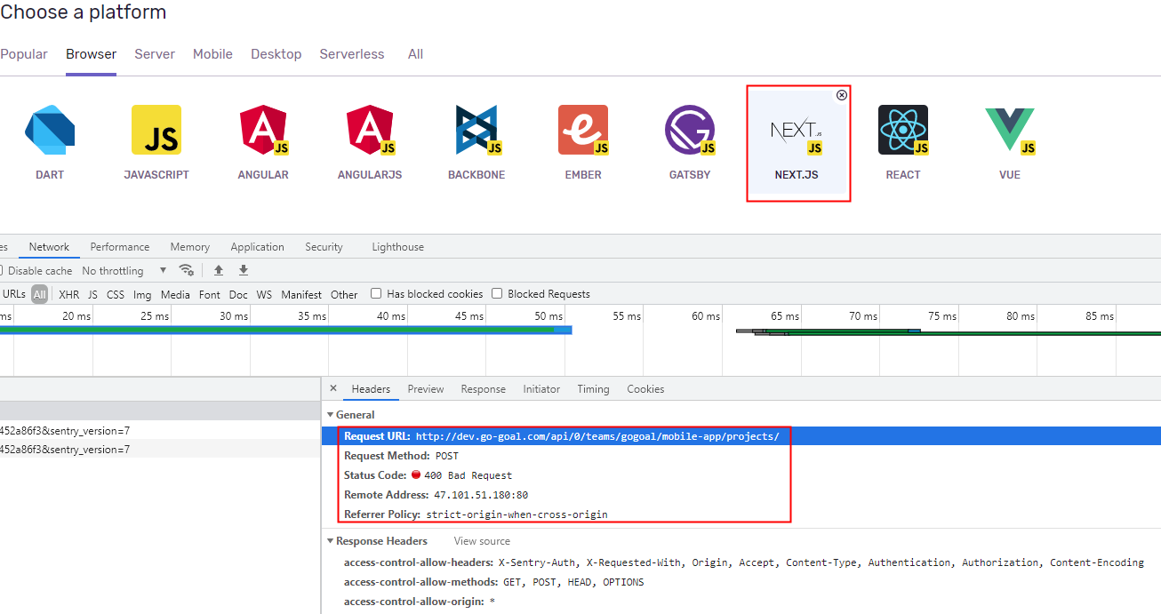Image resolution: width=1161 pixels, height=614 pixels.
Task: Pick the Ember platform icon
Action: 583,130
